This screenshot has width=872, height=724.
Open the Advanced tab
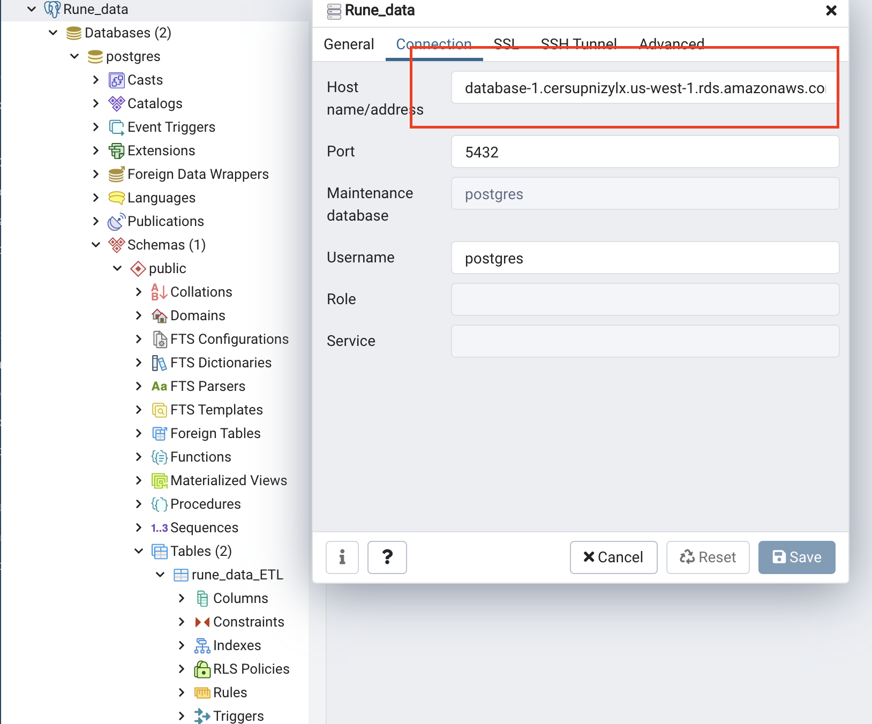[672, 44]
